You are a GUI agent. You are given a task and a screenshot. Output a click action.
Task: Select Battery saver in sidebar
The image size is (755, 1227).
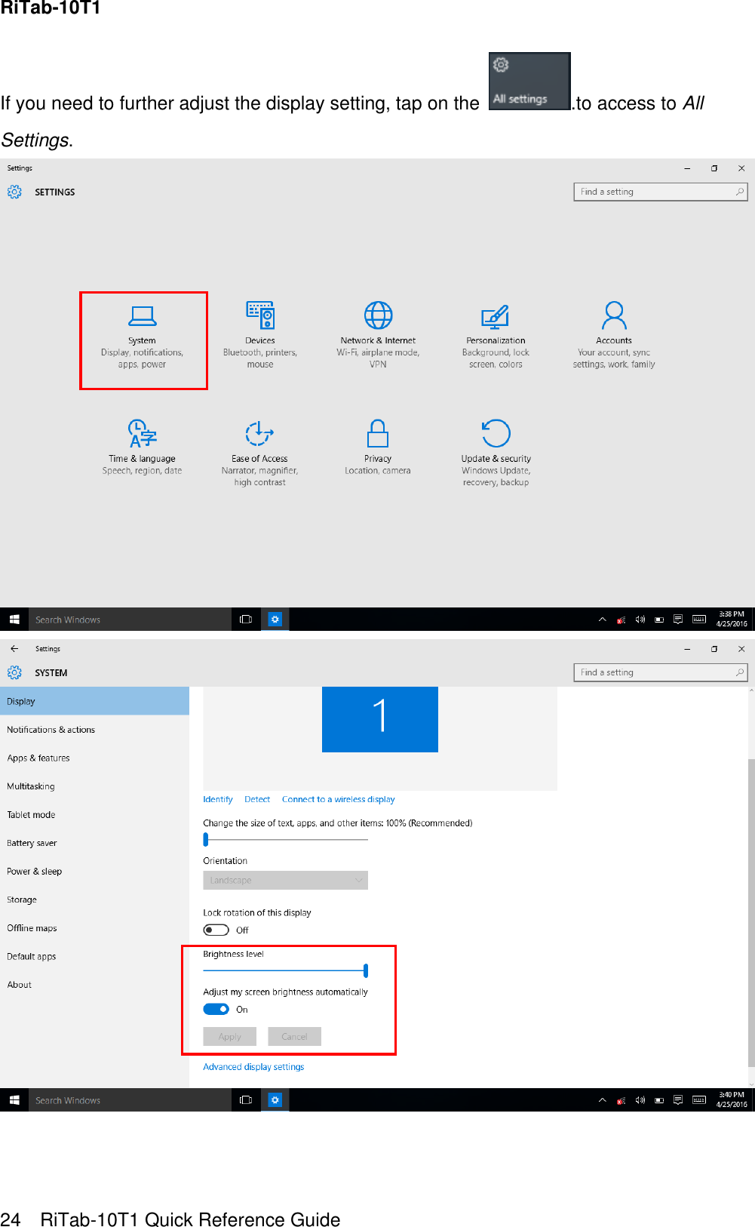point(94,843)
